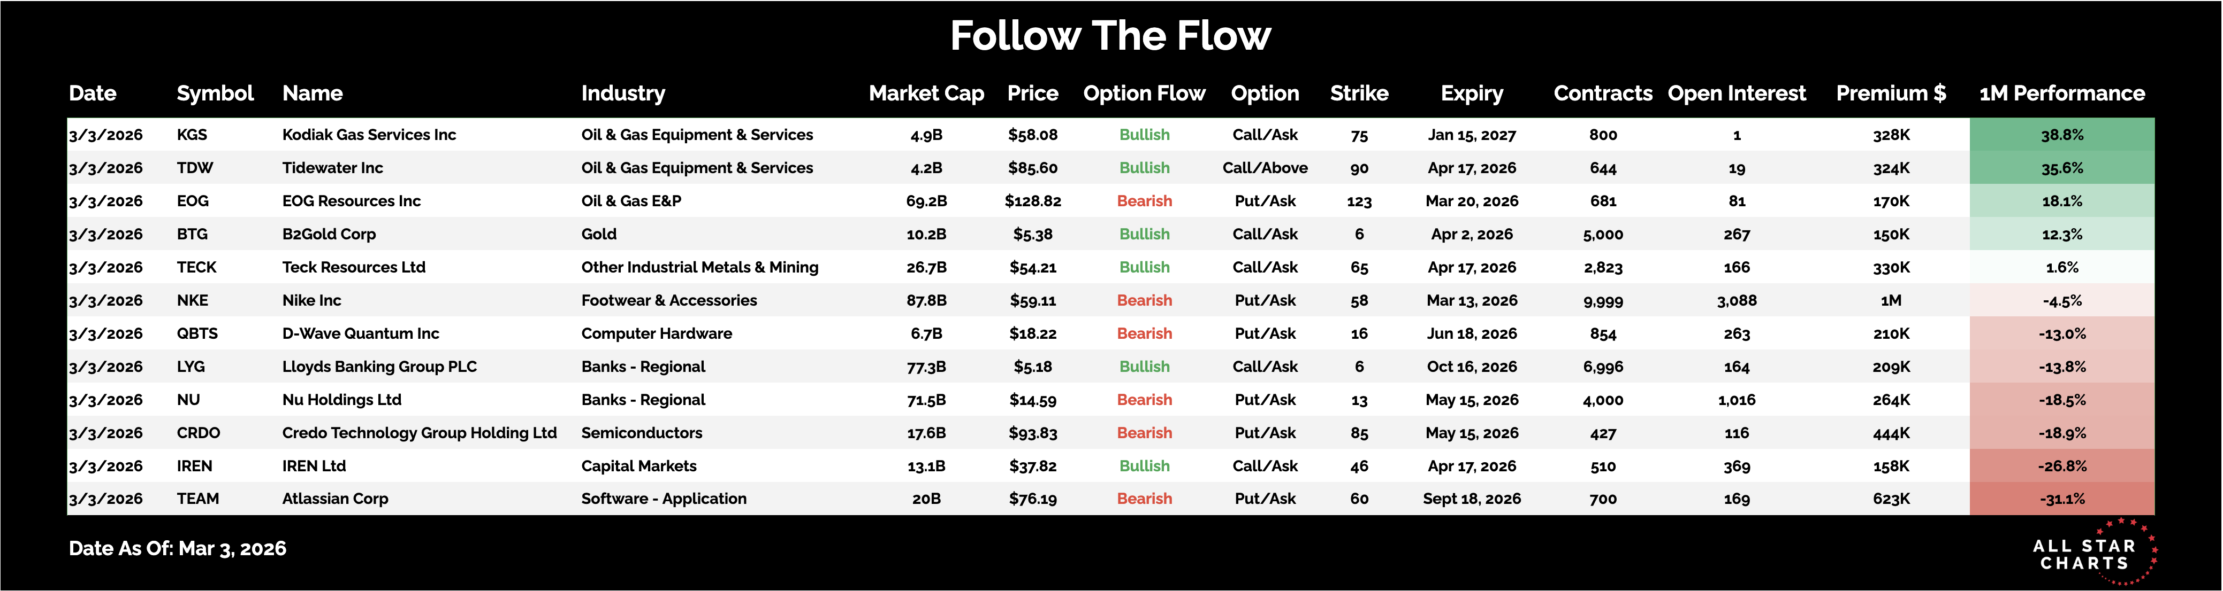Click the Premium $ column header
The width and height of the screenshot is (2223, 591).
click(x=1890, y=93)
